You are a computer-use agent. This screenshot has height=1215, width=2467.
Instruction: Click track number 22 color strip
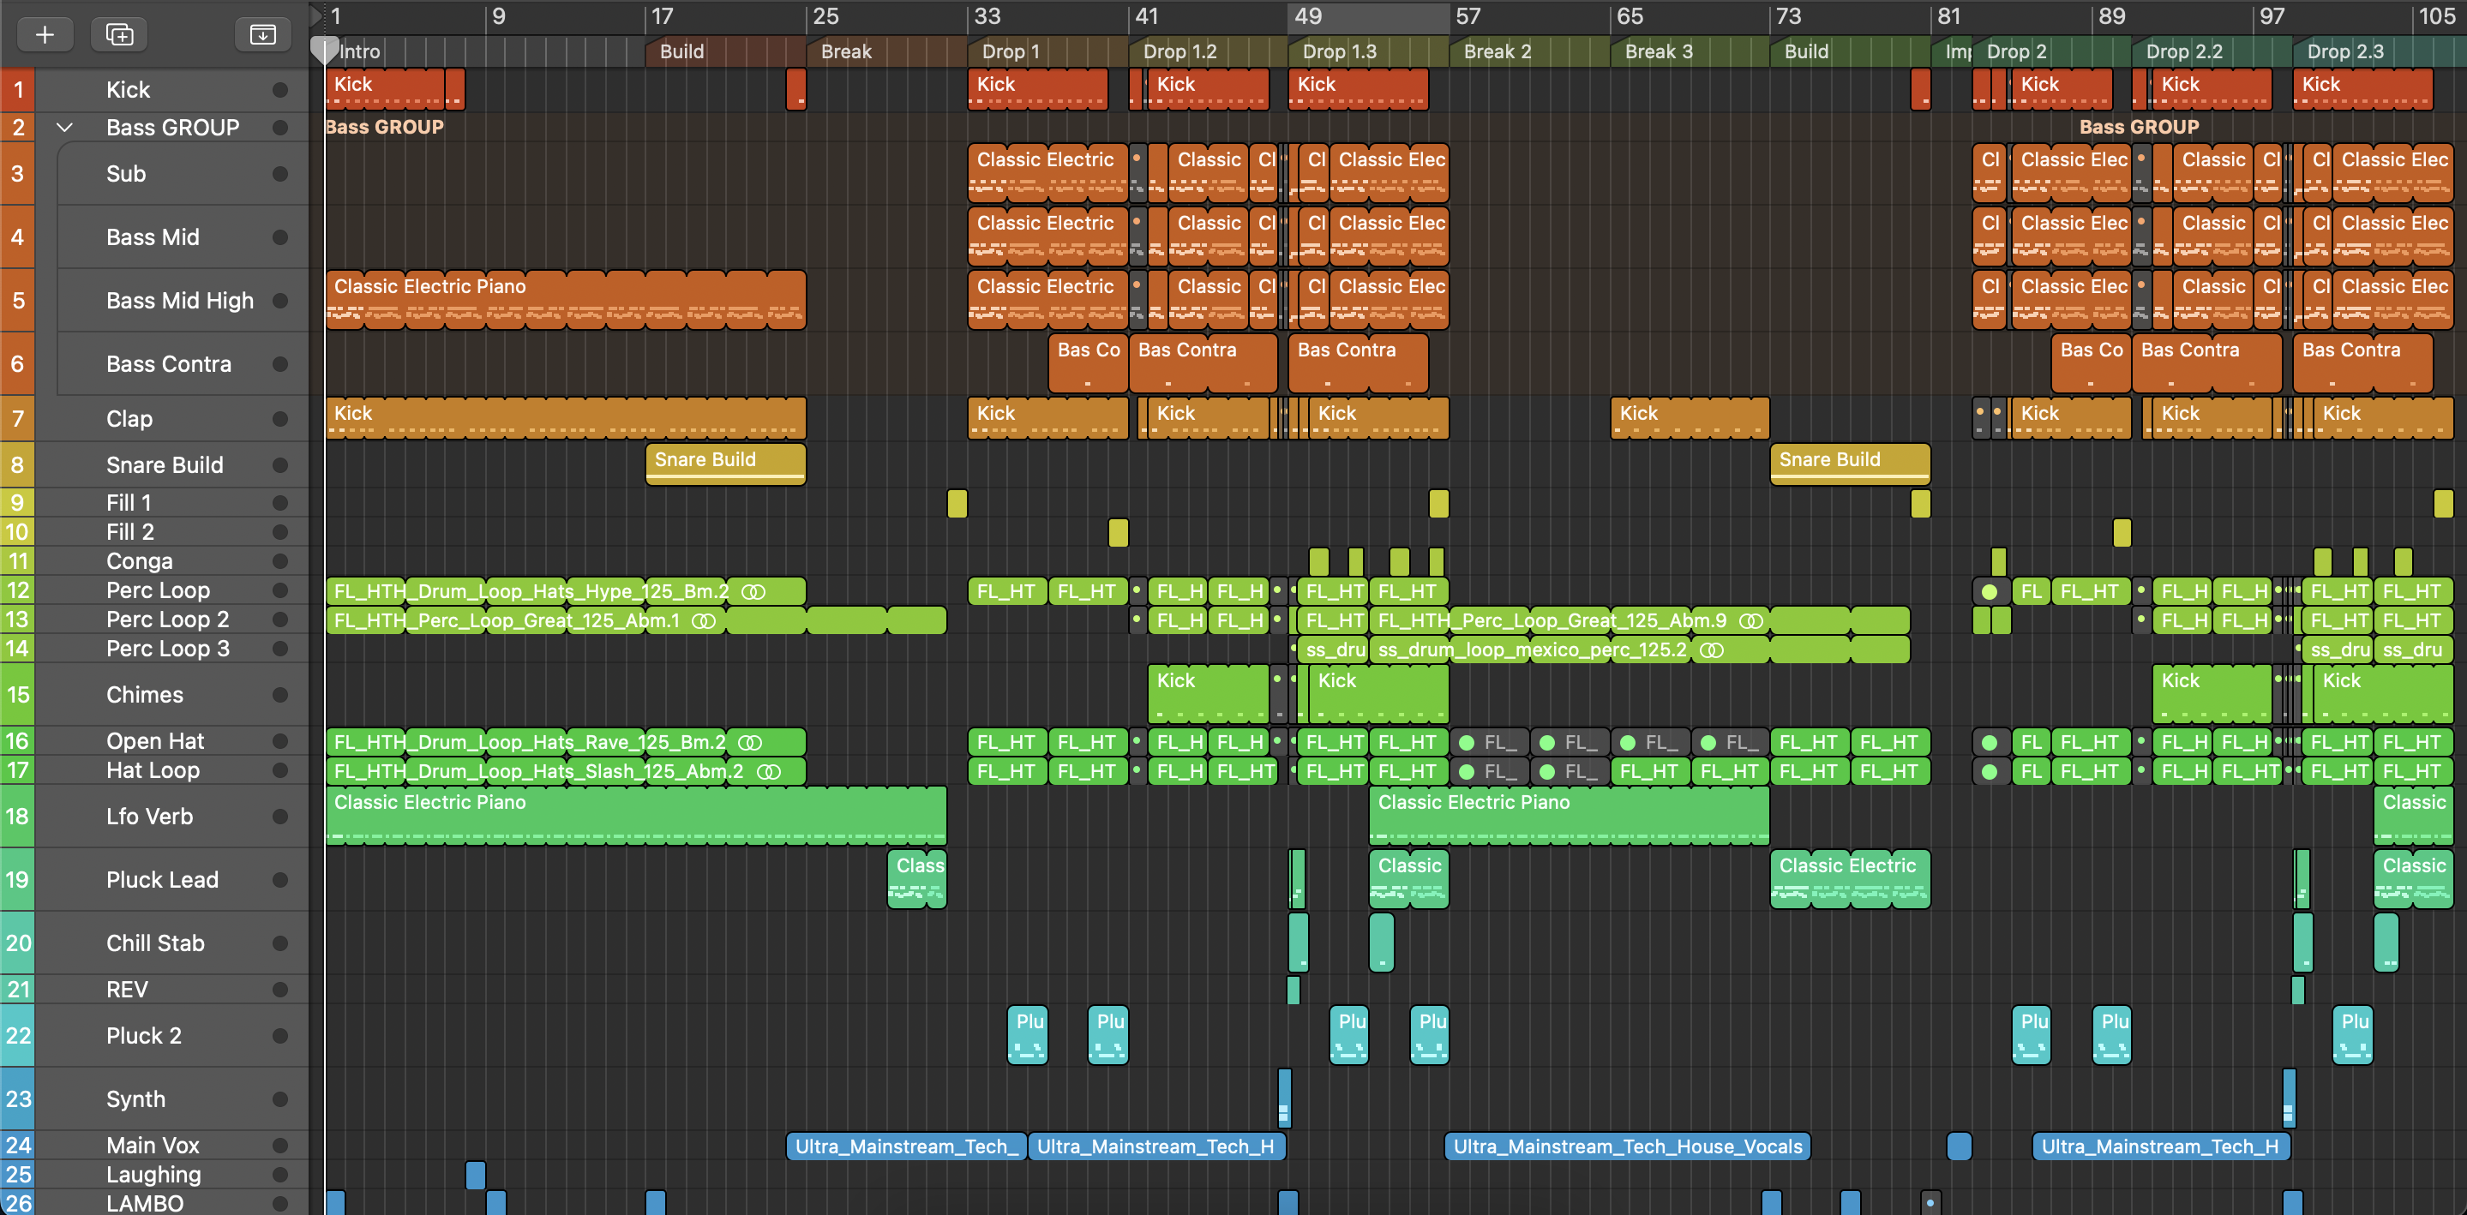click(17, 1036)
